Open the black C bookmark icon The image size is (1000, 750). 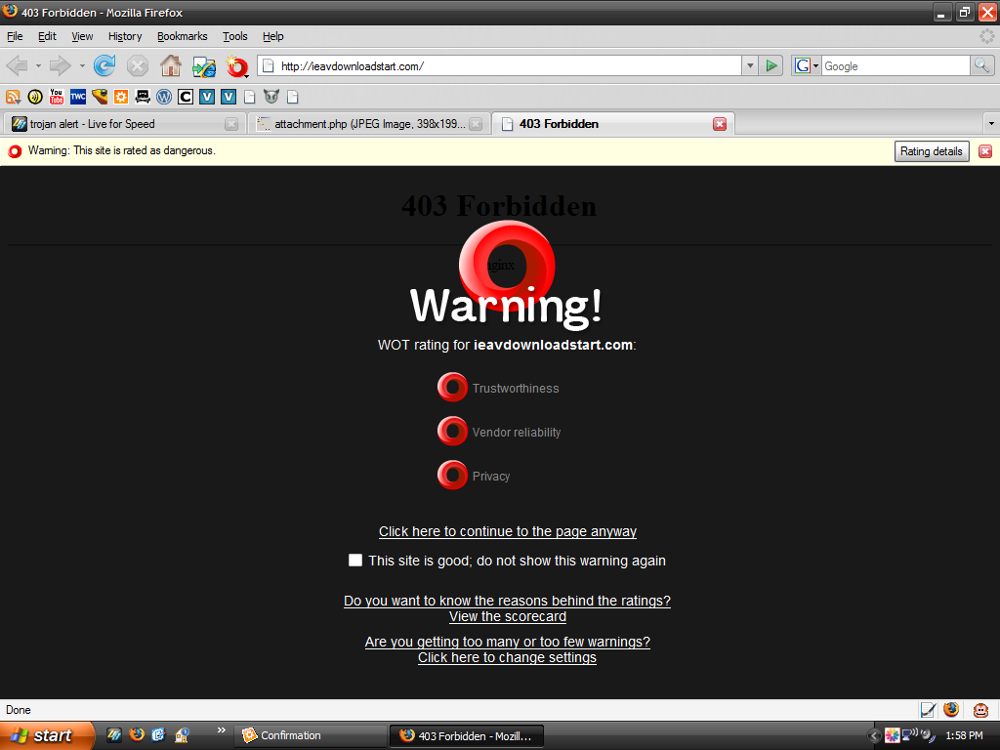coord(186,97)
